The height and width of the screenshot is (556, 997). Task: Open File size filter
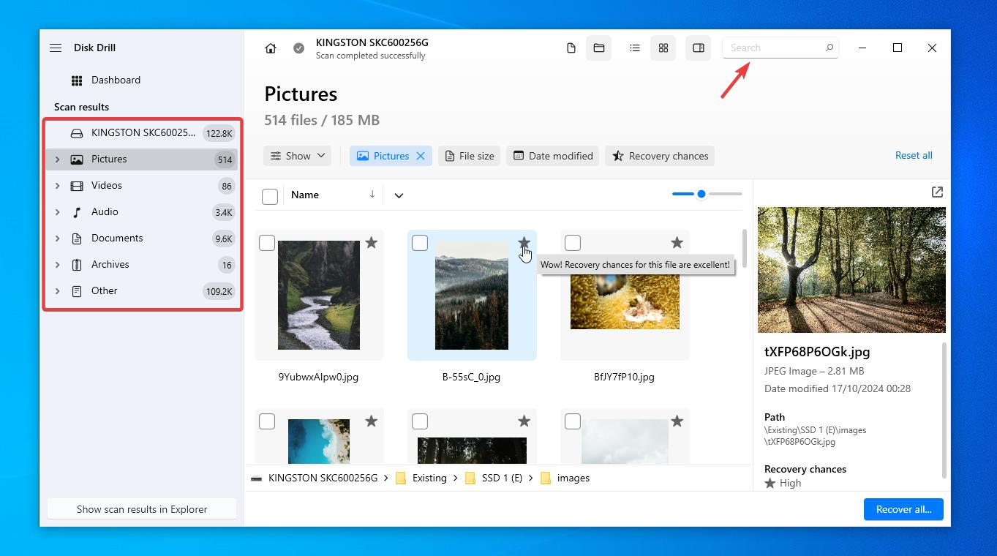coord(469,156)
